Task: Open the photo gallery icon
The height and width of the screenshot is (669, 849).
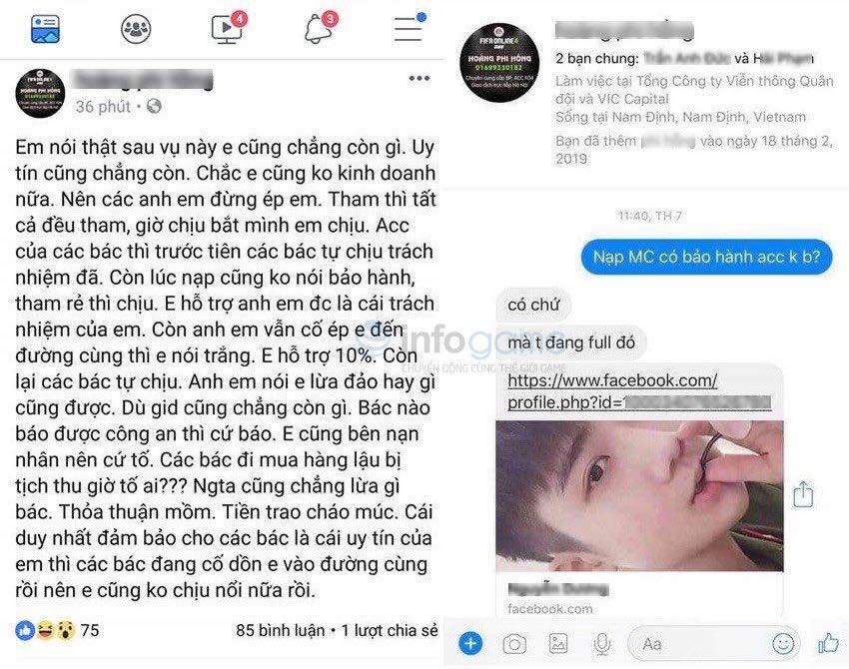Action: pos(557,644)
